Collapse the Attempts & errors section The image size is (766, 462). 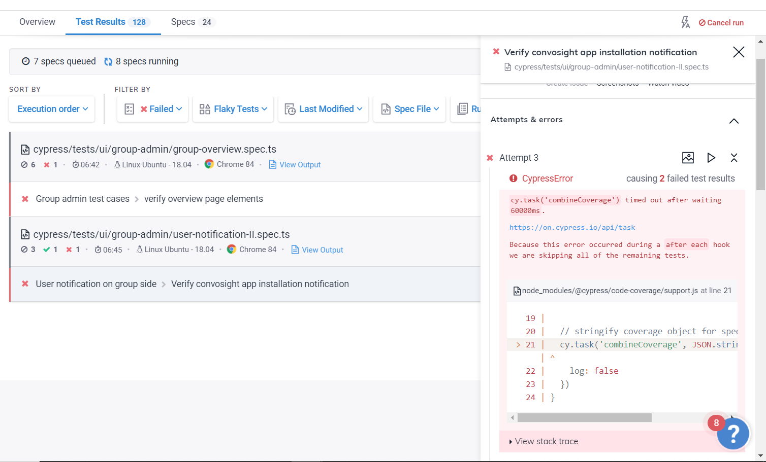pyautogui.click(x=733, y=121)
